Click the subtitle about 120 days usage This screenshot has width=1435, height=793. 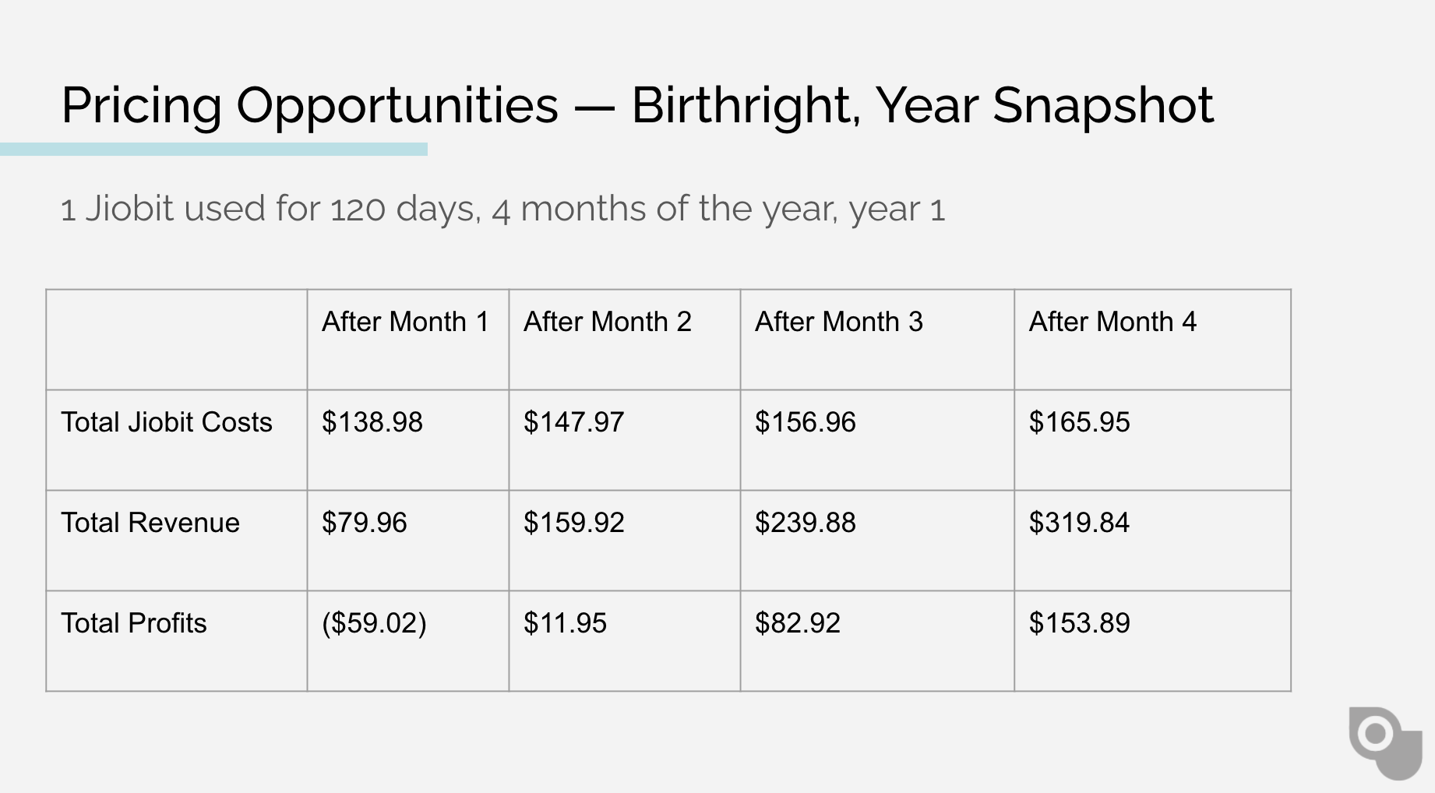(x=503, y=209)
